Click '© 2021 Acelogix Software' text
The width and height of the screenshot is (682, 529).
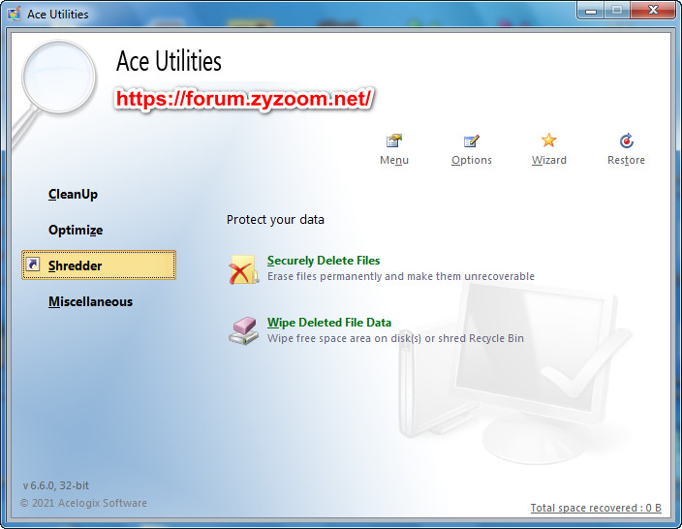tap(83, 503)
